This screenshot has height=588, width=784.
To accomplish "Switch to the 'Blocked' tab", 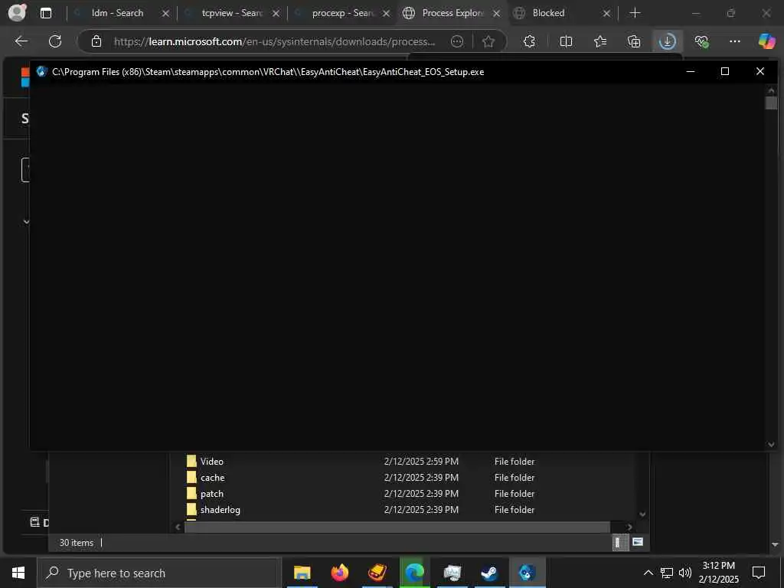I will tap(548, 13).
